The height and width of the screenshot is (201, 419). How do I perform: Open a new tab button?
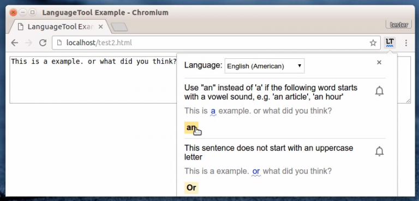[119, 27]
